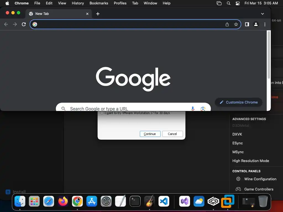Search by image with Google Lens
Viewport: 283px width, 212px height.
tap(203, 109)
